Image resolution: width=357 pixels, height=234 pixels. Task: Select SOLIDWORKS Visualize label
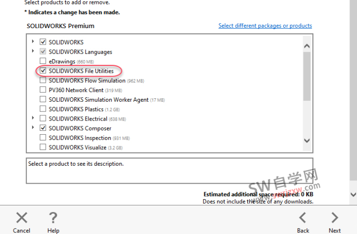tap(77, 147)
